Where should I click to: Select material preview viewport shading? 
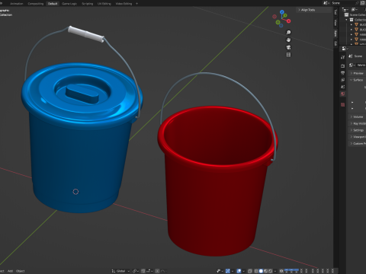[x=266, y=271]
